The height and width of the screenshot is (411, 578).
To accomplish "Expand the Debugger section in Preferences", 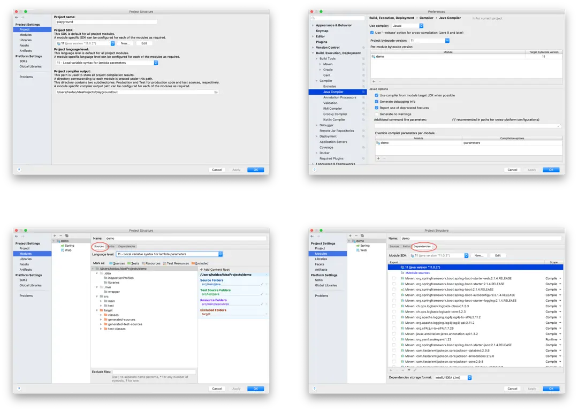I will tap(316, 125).
